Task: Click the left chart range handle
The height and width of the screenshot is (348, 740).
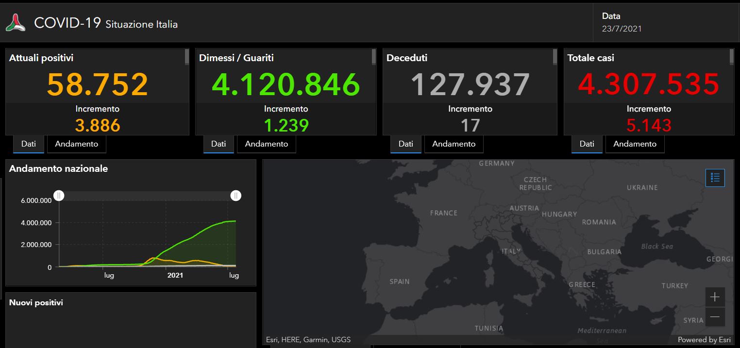Action: click(59, 196)
